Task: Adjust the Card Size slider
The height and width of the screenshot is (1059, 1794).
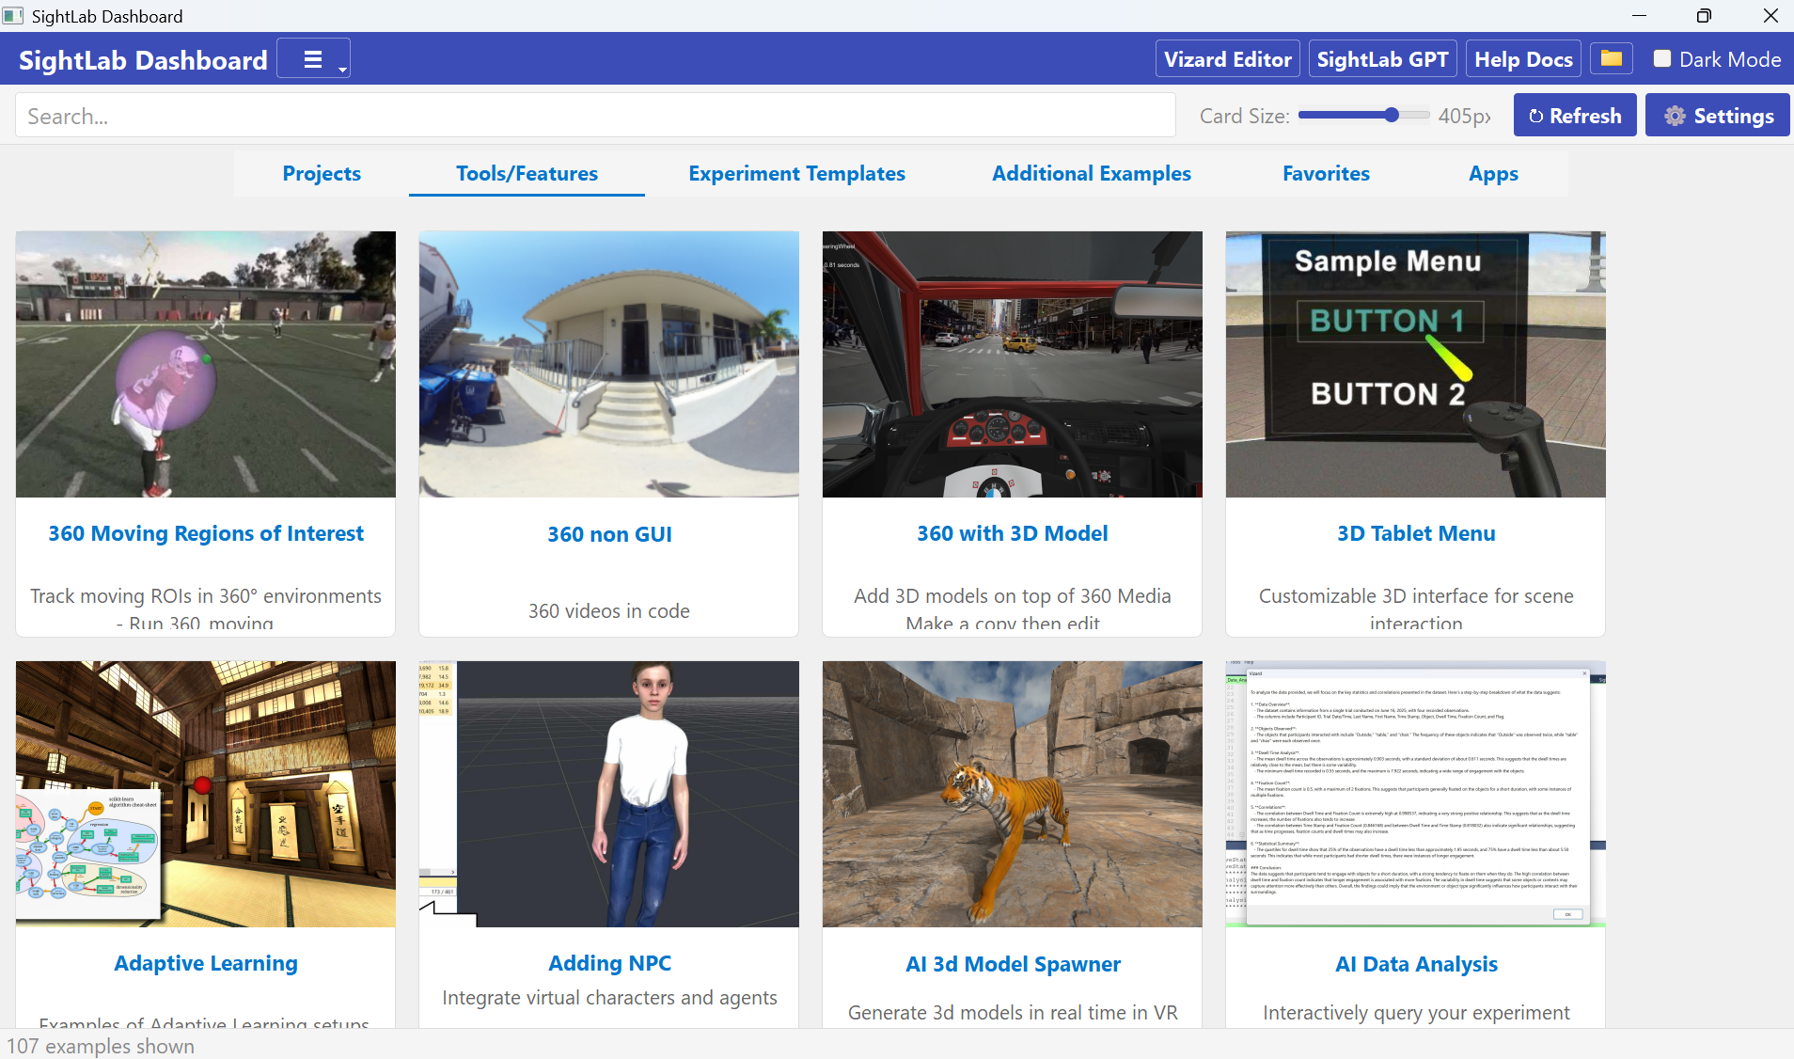Action: coord(1392,116)
